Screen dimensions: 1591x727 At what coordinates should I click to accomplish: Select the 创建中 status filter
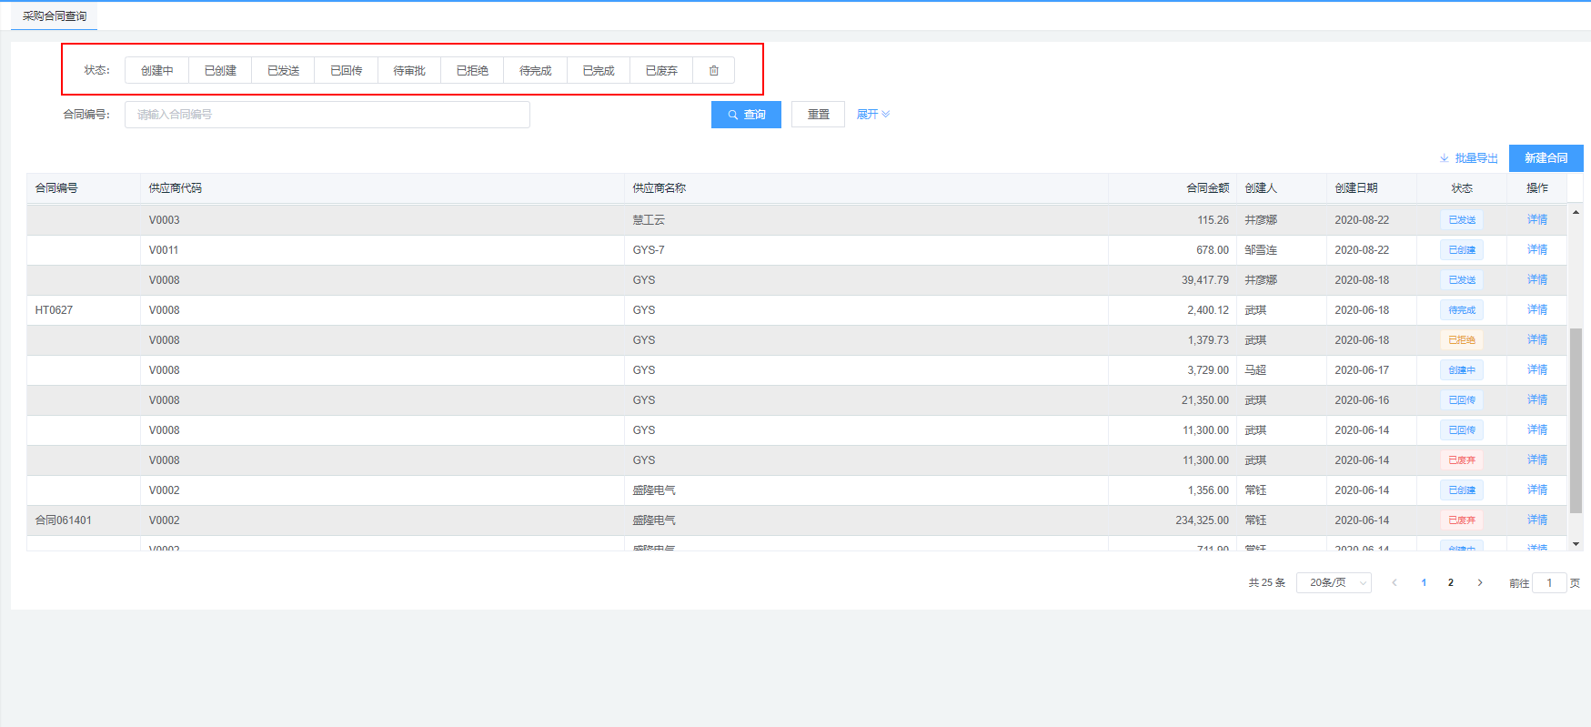pyautogui.click(x=156, y=71)
